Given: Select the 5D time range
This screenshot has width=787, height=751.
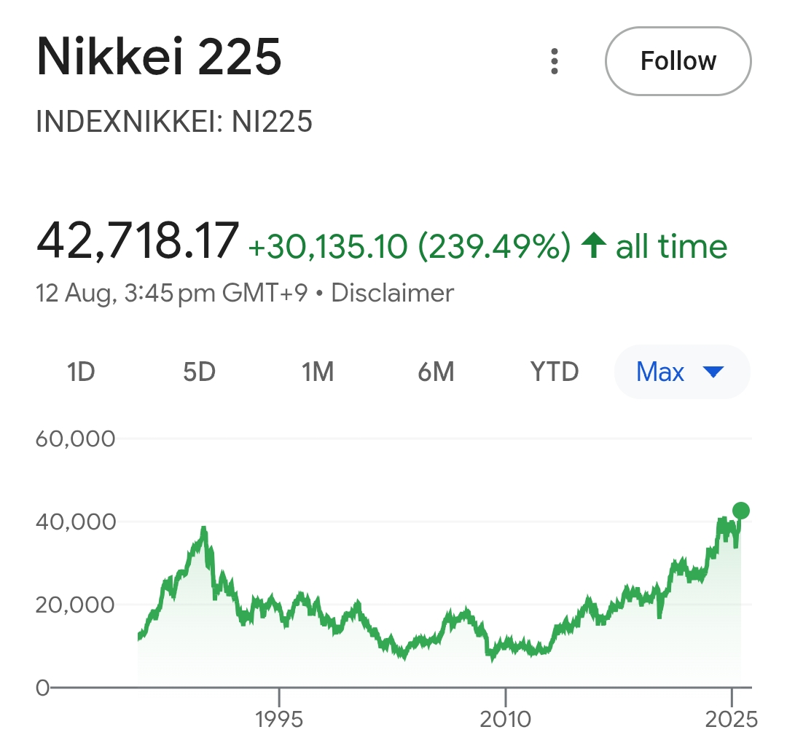Looking at the screenshot, I should (x=199, y=371).
